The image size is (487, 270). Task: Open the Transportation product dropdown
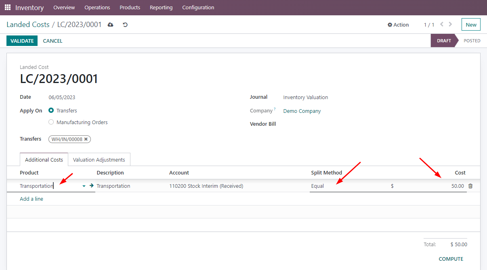[x=84, y=186]
